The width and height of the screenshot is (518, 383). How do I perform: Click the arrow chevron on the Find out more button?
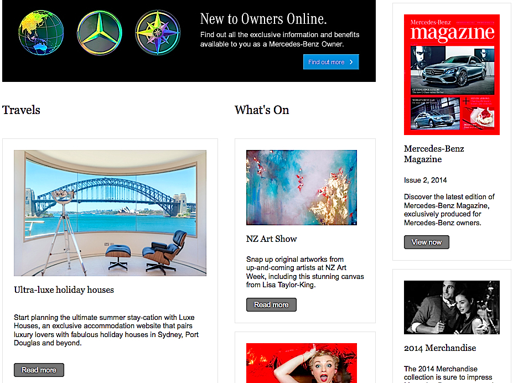point(350,62)
